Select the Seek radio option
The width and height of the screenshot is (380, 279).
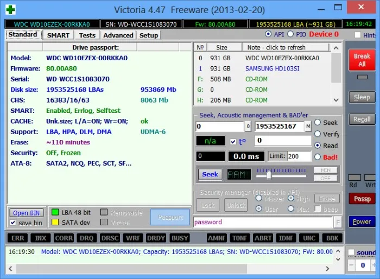(x=318, y=123)
